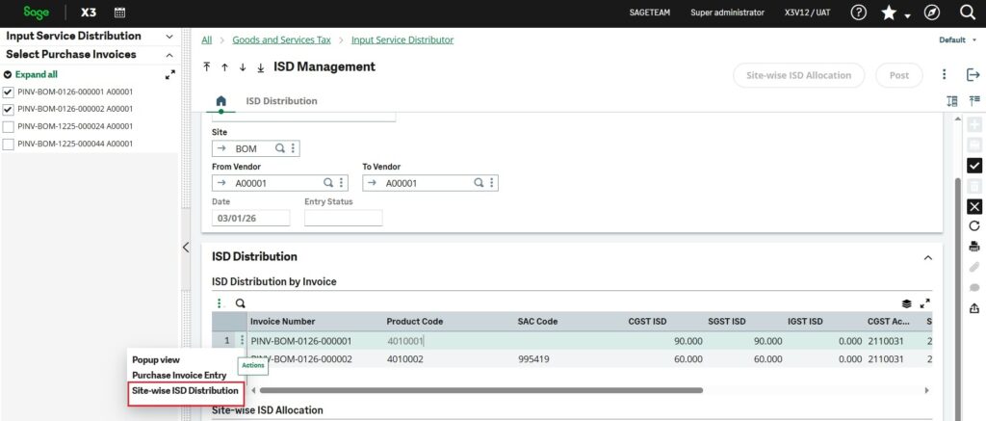The width and height of the screenshot is (986, 421).
Task: Collapse the Select Purchase Invoices panel
Action: point(170,55)
